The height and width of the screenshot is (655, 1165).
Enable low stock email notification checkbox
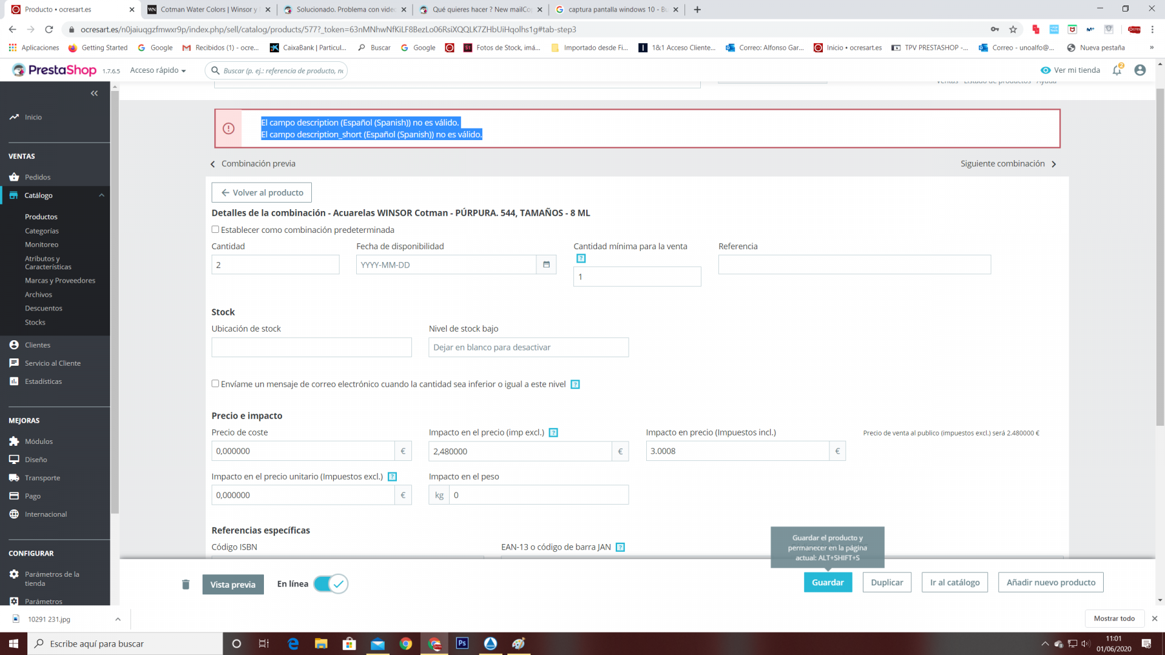coord(215,383)
